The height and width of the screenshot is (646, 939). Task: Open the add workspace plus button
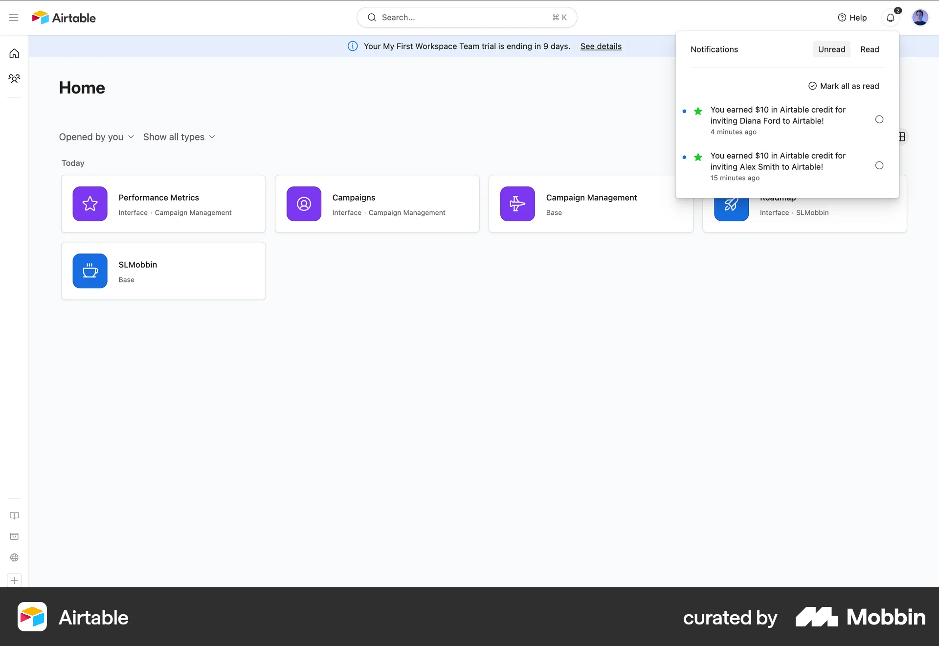click(x=14, y=580)
